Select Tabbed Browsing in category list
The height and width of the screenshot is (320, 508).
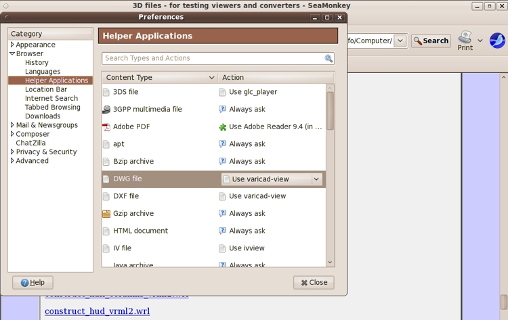tap(52, 107)
